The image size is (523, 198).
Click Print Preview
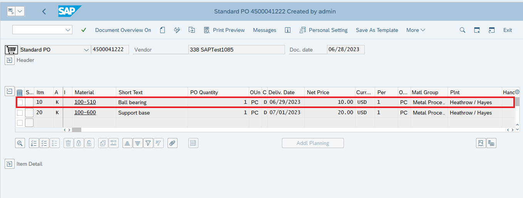(229, 30)
